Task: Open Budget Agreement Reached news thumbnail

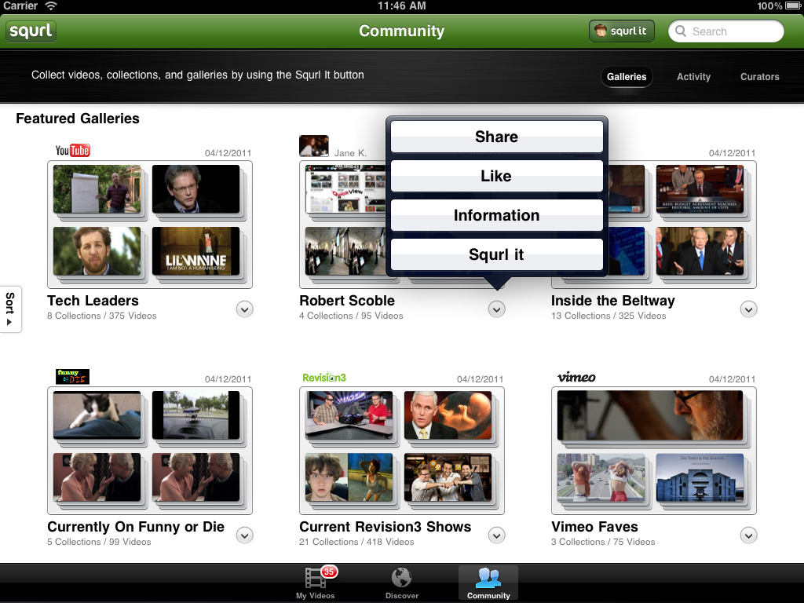Action: click(700, 188)
